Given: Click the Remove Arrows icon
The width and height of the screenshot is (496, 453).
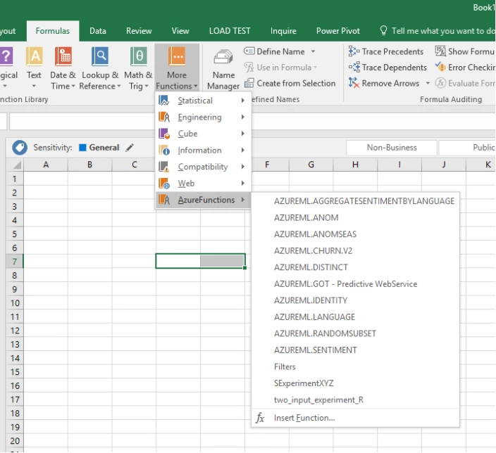Looking at the screenshot, I should point(354,83).
